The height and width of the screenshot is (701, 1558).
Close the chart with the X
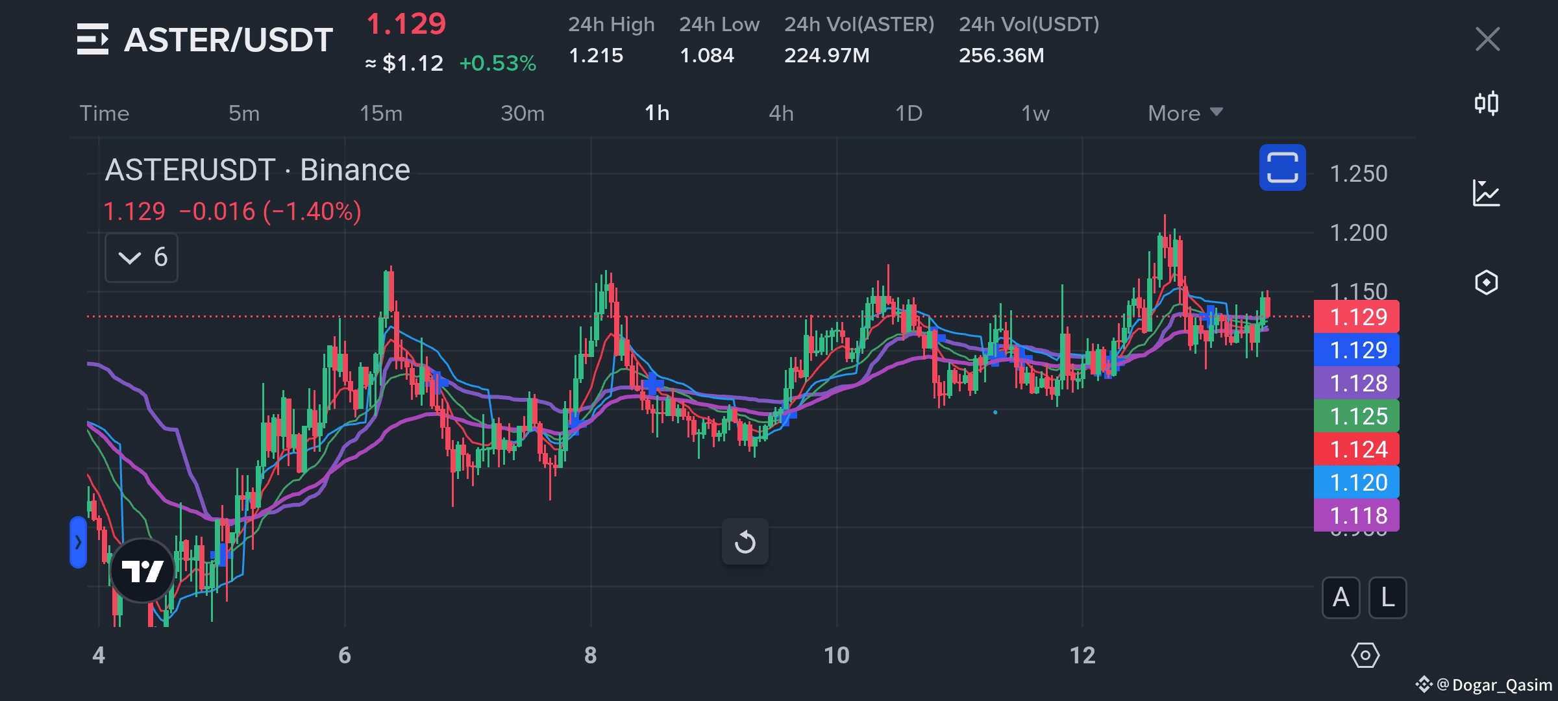tap(1487, 39)
